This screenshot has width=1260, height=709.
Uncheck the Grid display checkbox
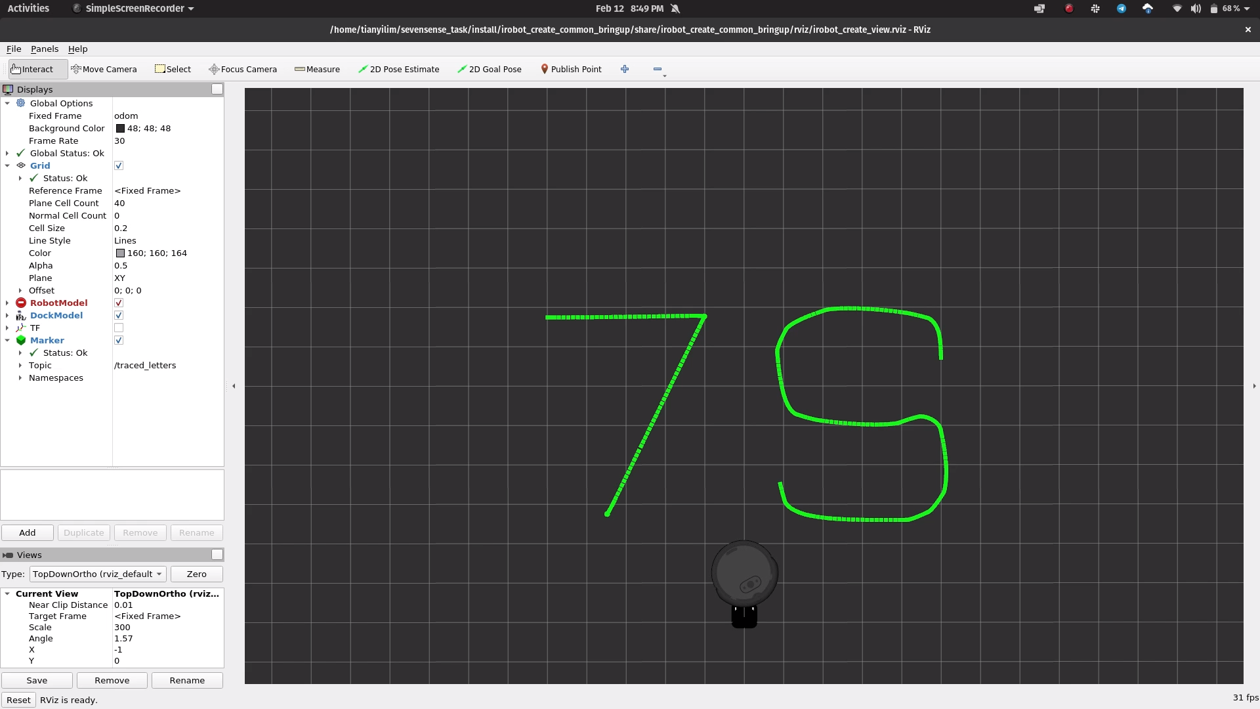point(119,165)
